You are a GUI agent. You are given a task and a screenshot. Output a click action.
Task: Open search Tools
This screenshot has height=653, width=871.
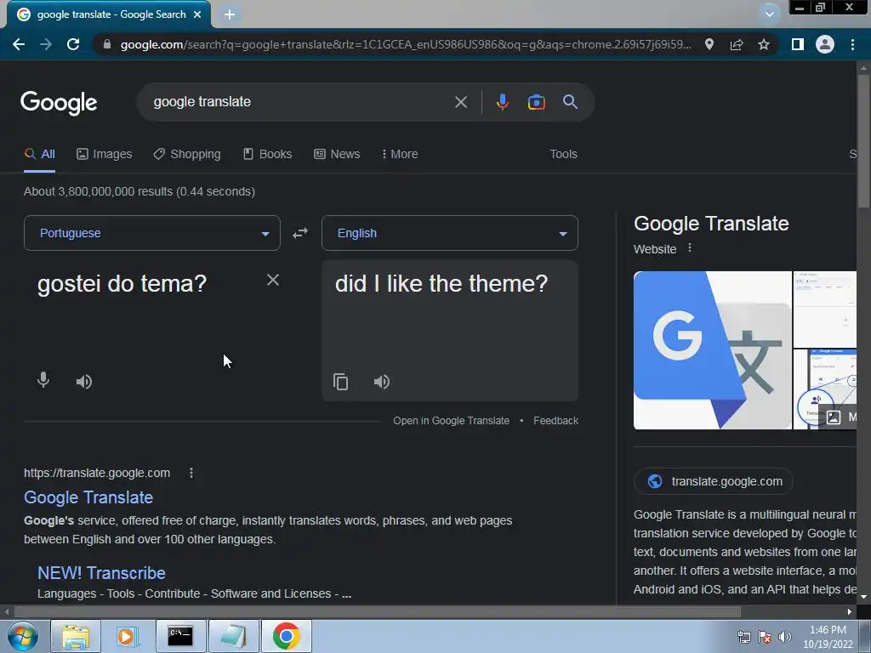pyautogui.click(x=564, y=155)
